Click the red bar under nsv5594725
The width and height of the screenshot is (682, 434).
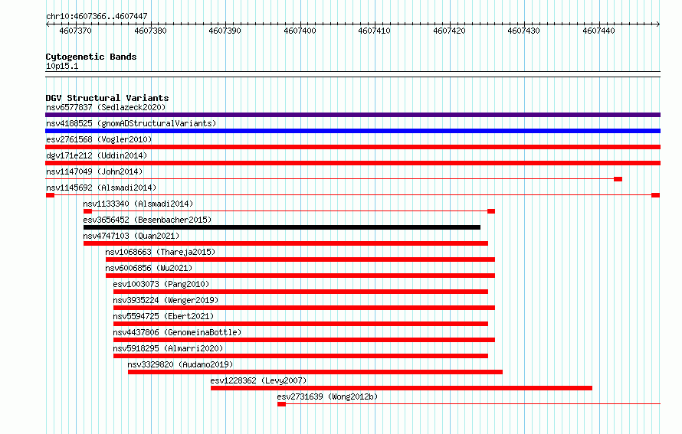coord(300,324)
